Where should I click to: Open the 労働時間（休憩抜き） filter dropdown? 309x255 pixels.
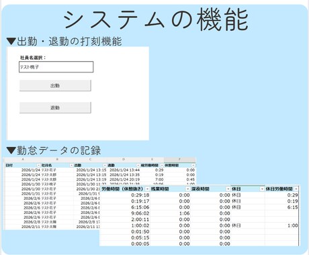pyautogui.click(x=147, y=189)
